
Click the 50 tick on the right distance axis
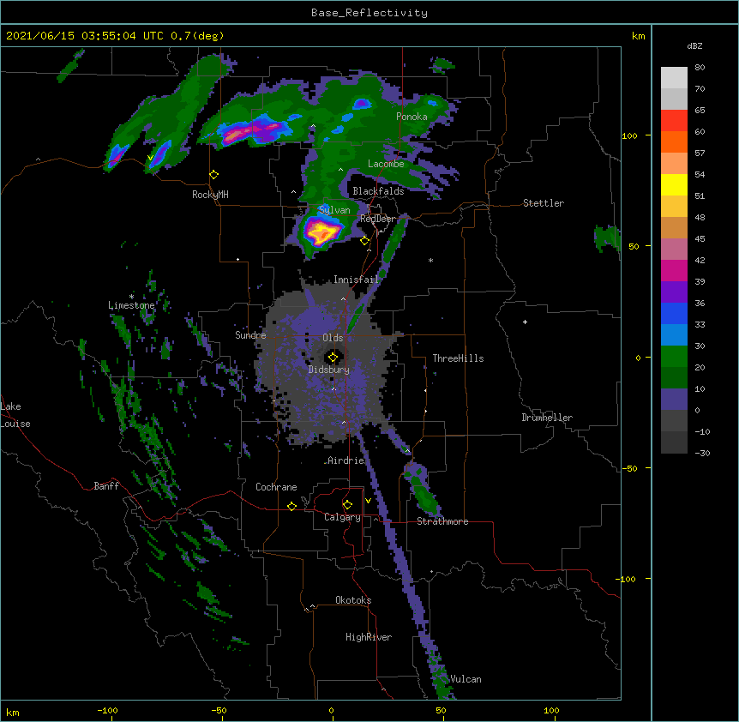point(634,246)
